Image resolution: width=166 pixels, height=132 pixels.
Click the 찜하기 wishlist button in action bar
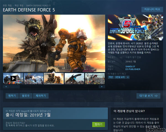(x=12, y=96)
